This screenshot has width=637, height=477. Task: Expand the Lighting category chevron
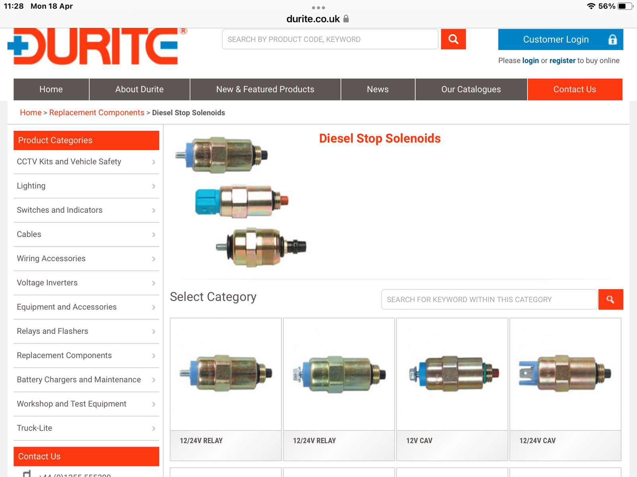coord(154,186)
